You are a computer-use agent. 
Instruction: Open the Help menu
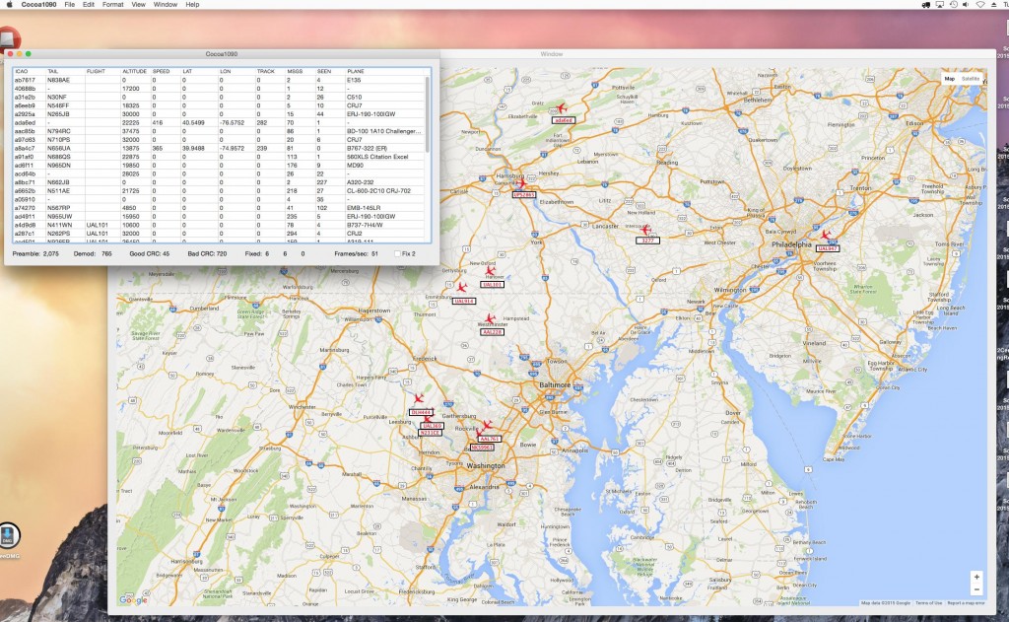tap(192, 5)
